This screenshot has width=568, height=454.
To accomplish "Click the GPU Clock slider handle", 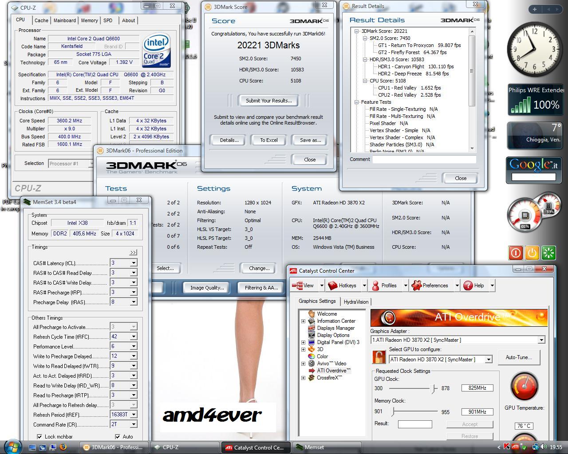I will [434, 388].
